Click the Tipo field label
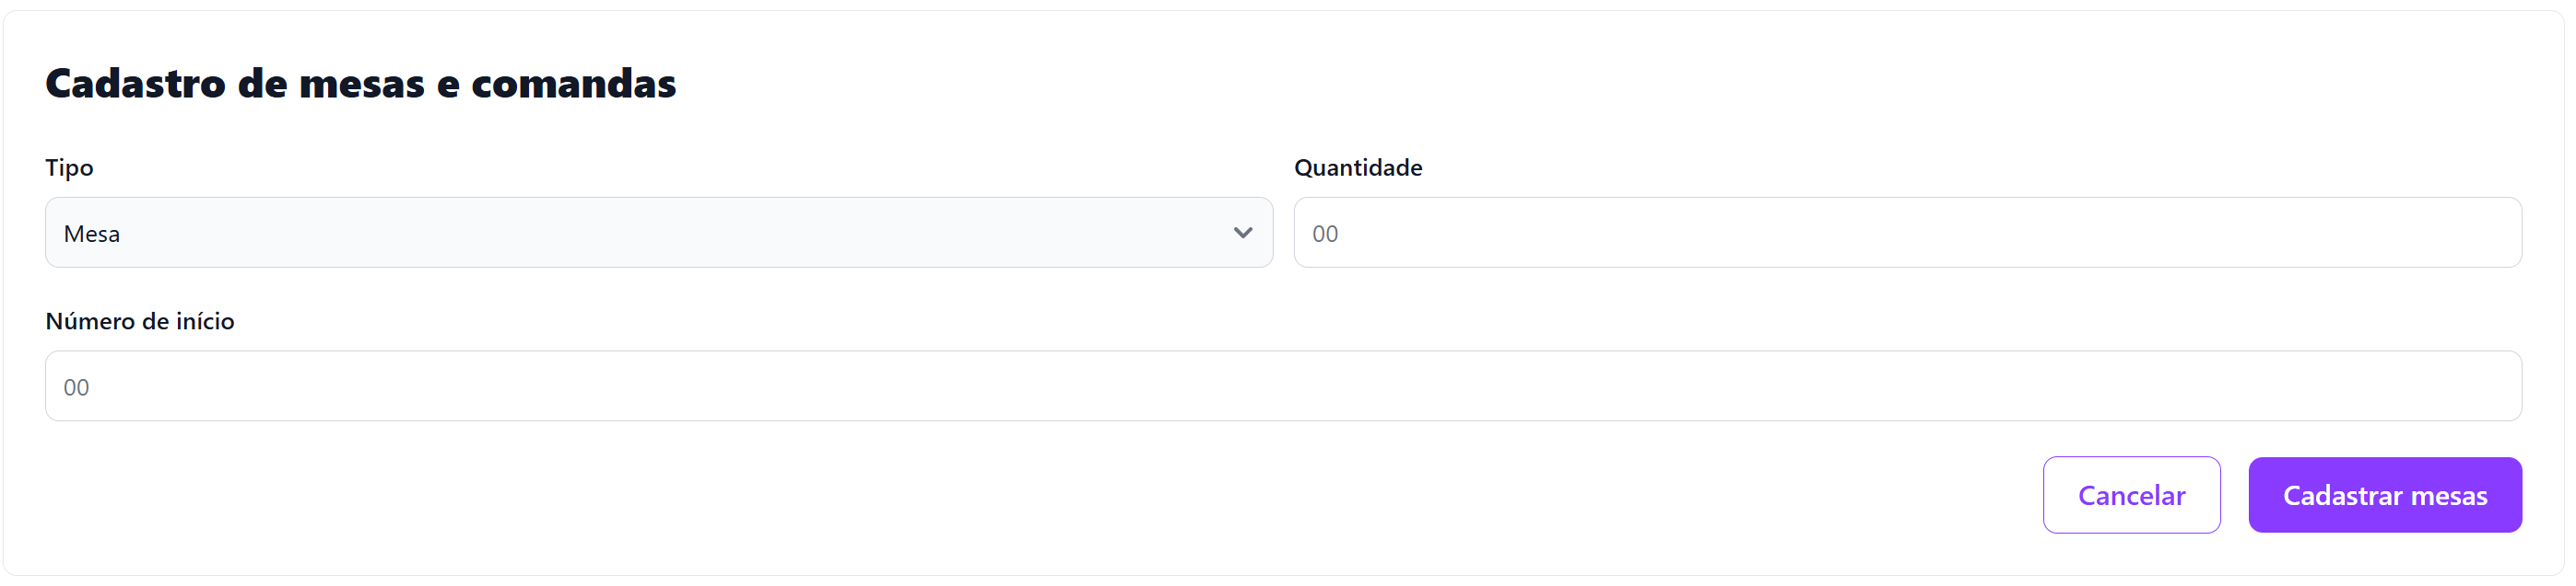 point(69,167)
